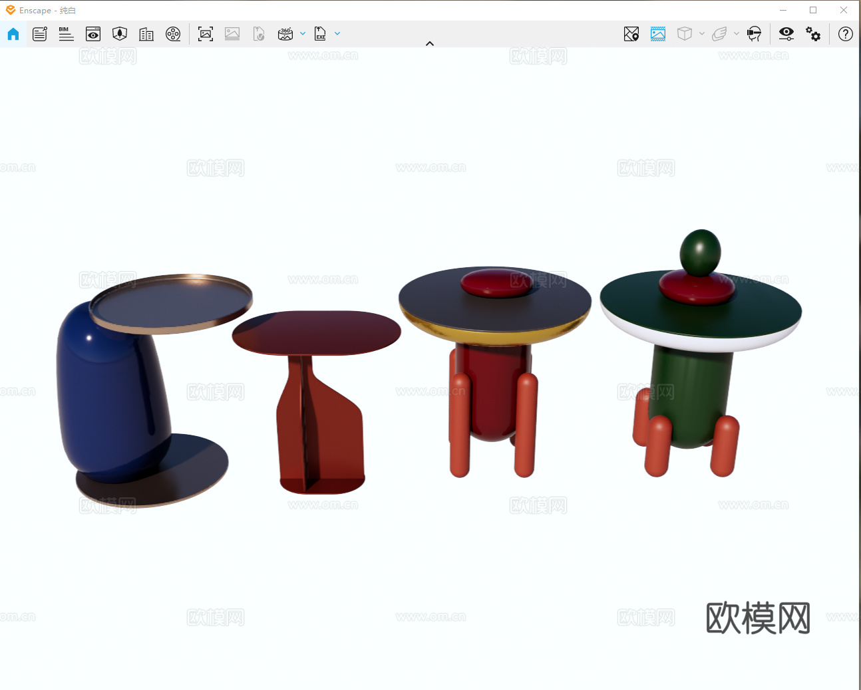Screen dimensions: 861x690
Task: Expand the dropdown beside the cube icon
Action: tap(702, 34)
